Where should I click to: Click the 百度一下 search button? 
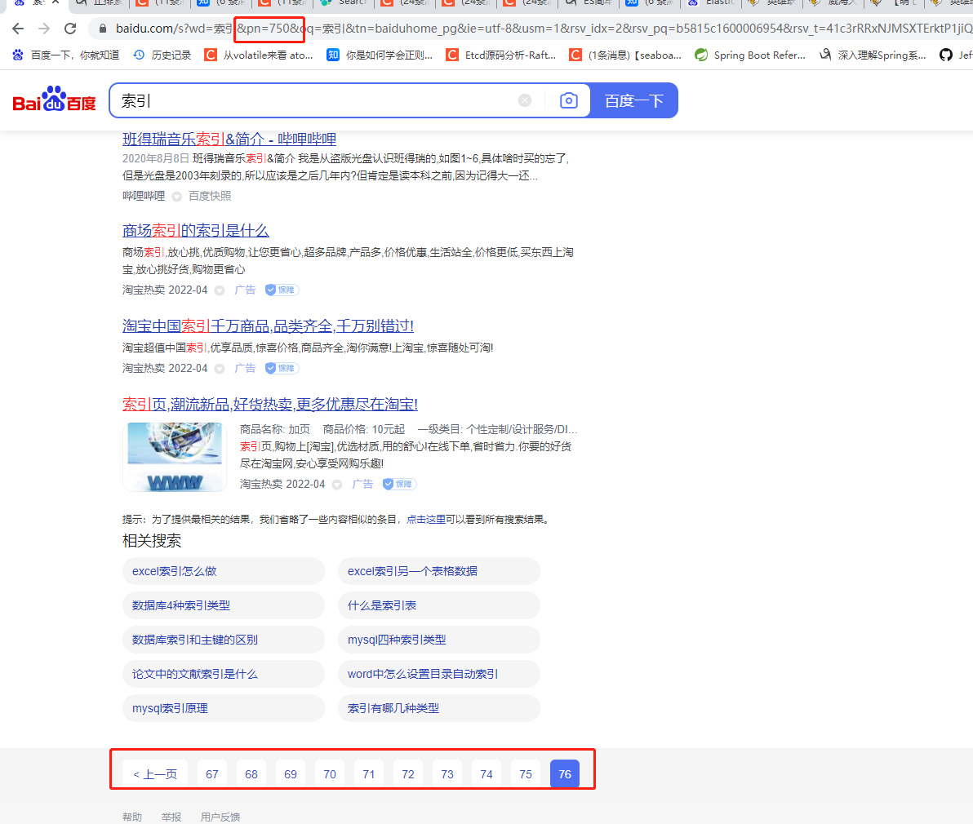(x=633, y=100)
